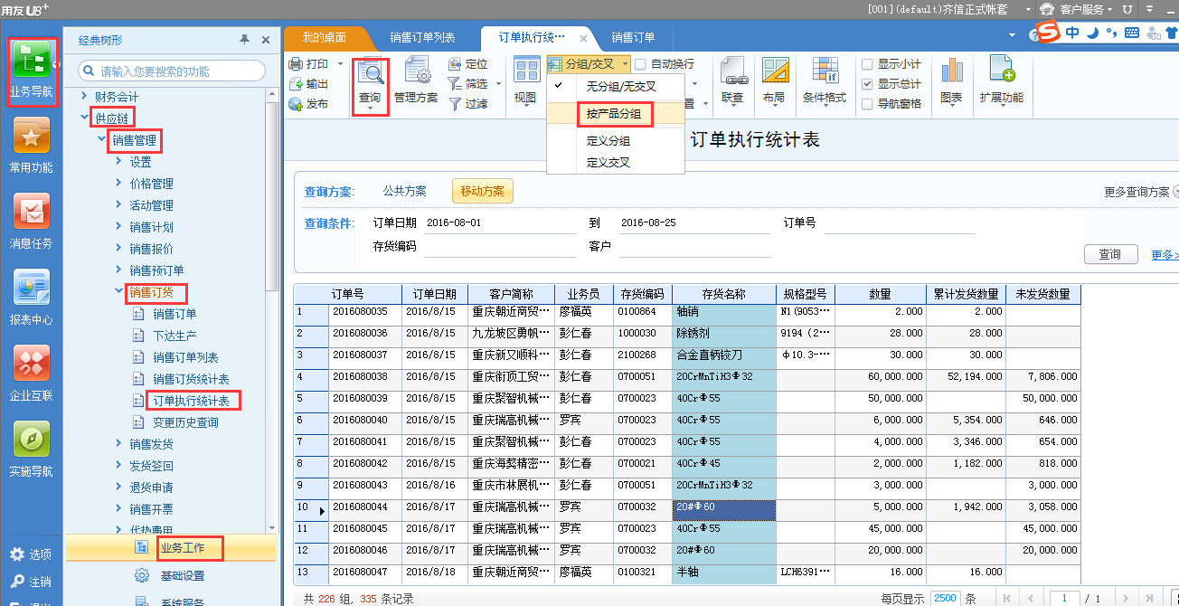Image resolution: width=1179 pixels, height=606 pixels.
Task: Expand the 财务会计 tree node
Action: click(x=85, y=96)
